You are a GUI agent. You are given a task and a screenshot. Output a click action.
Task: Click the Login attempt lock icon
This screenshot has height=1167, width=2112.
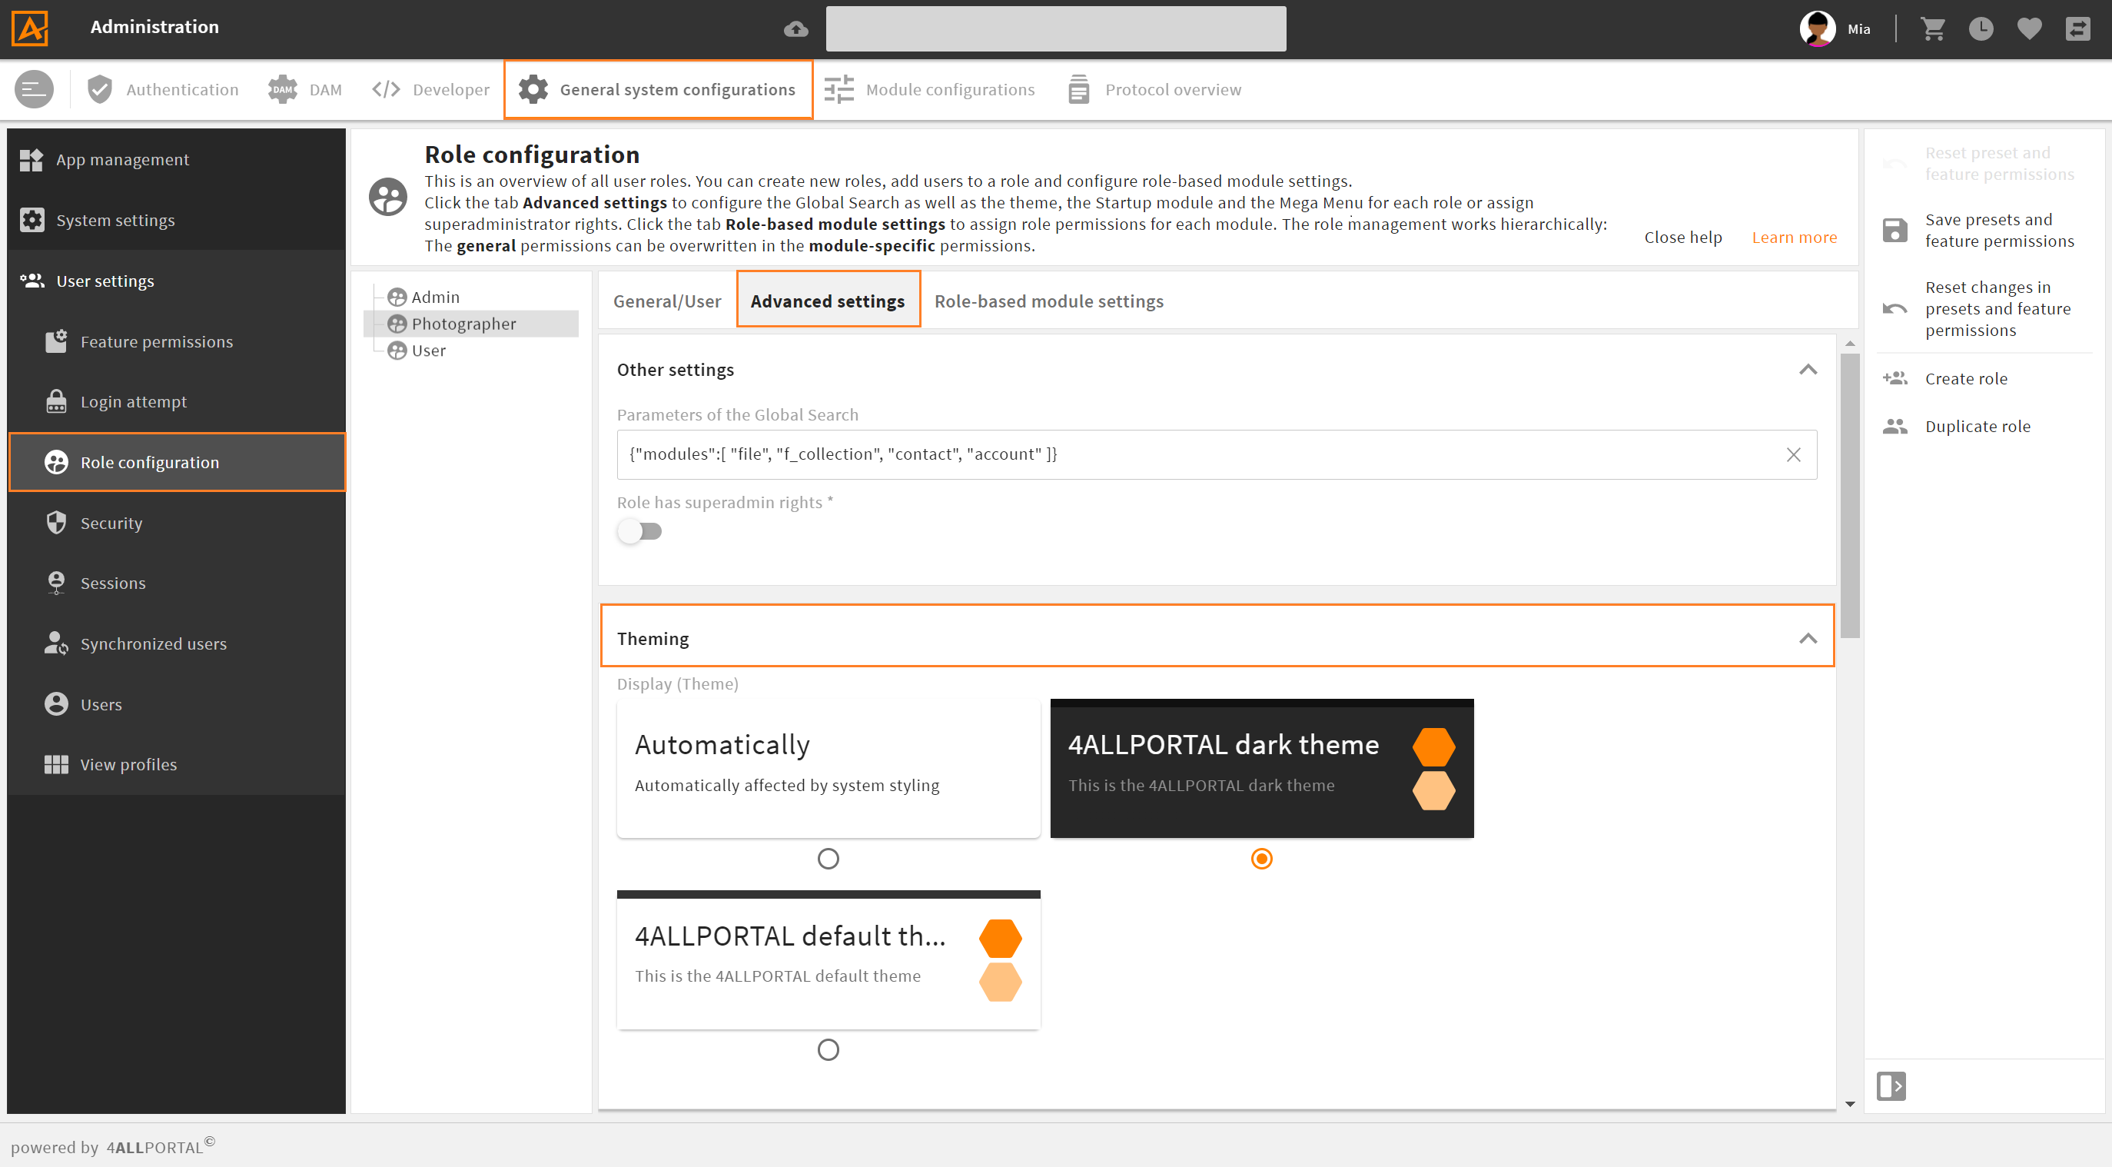[56, 401]
